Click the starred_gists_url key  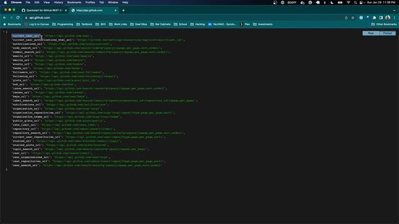click(x=27, y=145)
